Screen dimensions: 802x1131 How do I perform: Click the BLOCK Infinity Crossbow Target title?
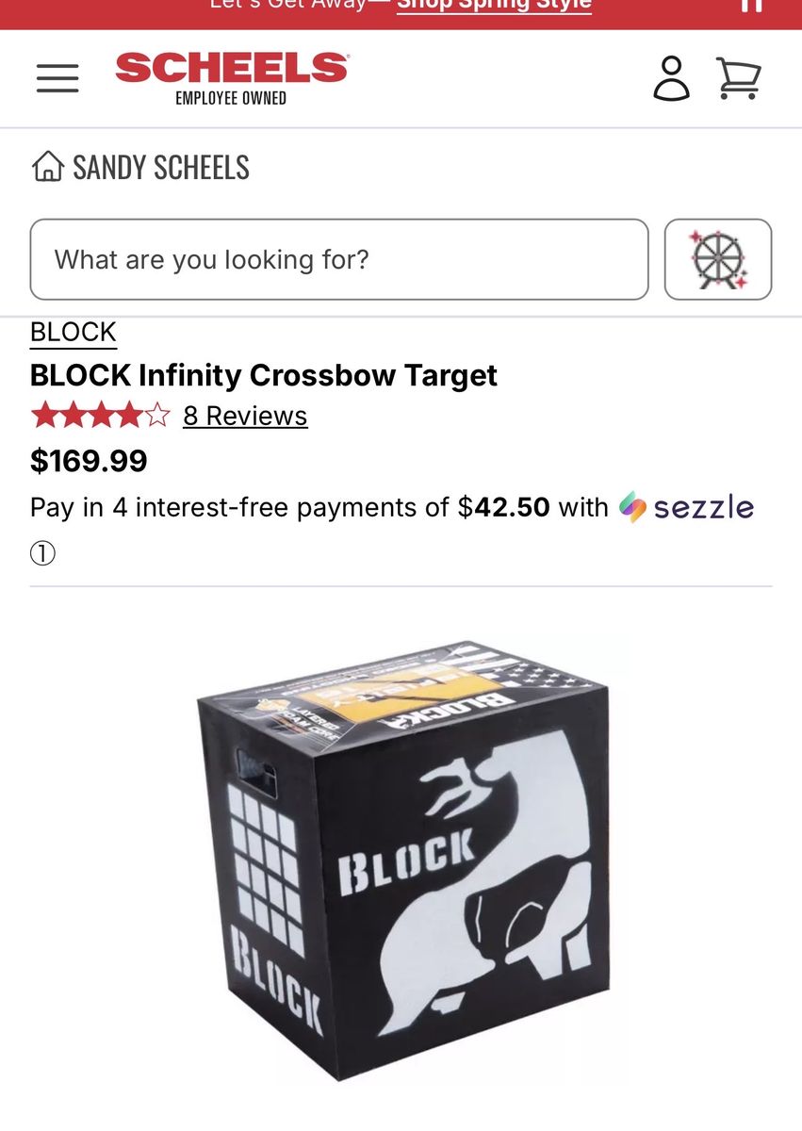pyautogui.click(x=264, y=375)
